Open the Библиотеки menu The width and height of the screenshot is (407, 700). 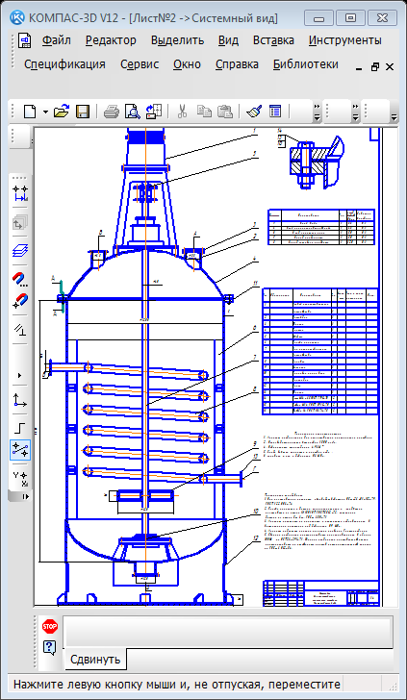[306, 64]
